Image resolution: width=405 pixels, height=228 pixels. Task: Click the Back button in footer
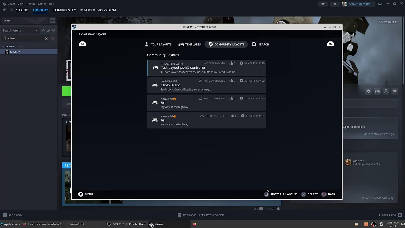328,194
